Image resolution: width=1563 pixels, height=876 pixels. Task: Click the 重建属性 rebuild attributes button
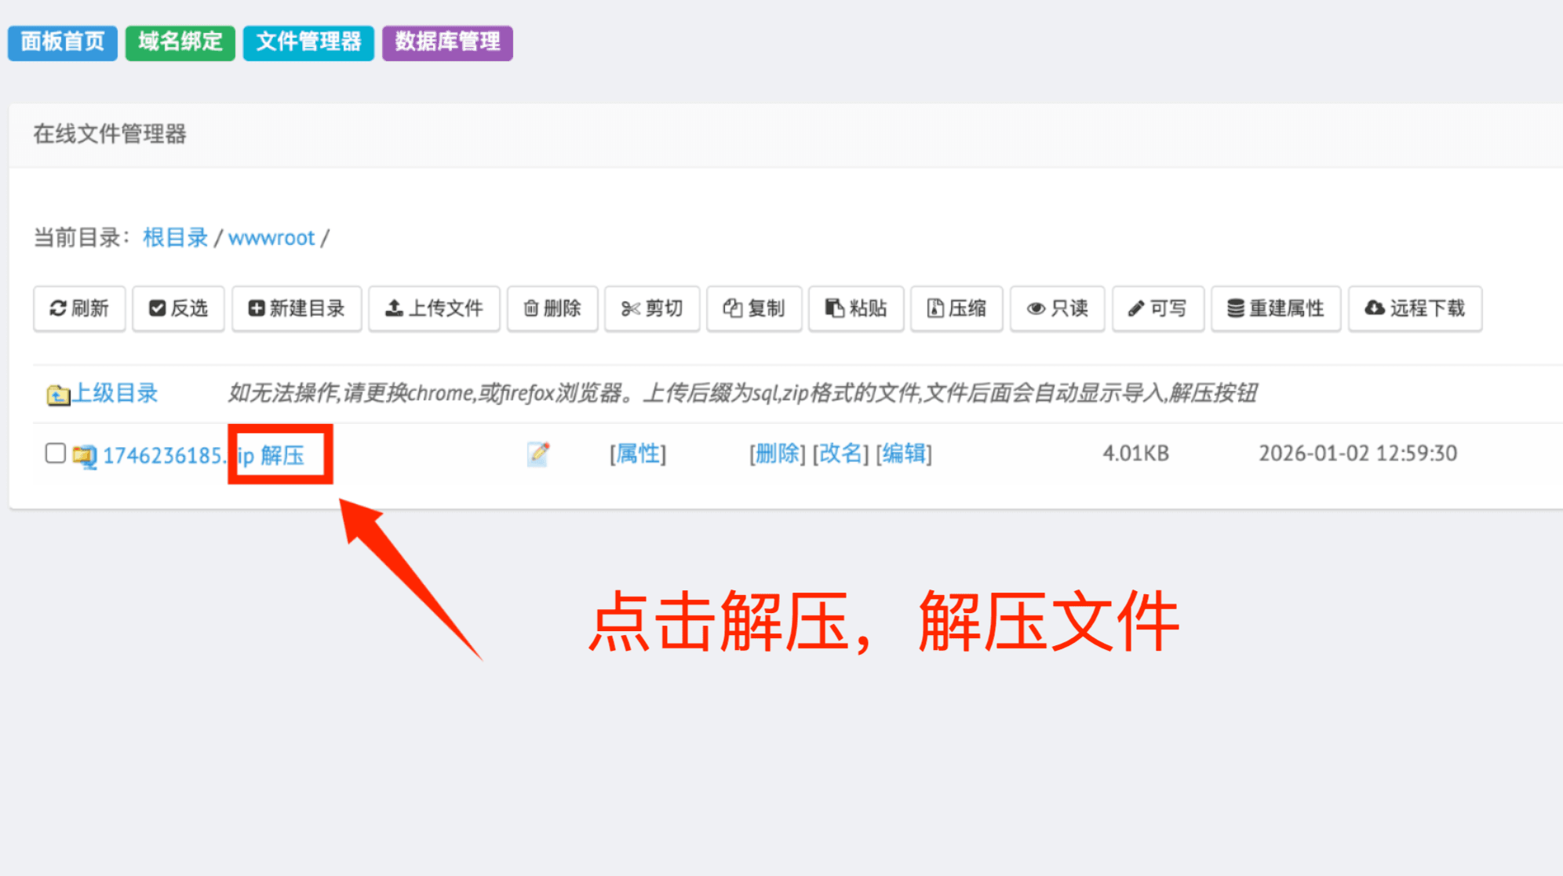pos(1276,308)
